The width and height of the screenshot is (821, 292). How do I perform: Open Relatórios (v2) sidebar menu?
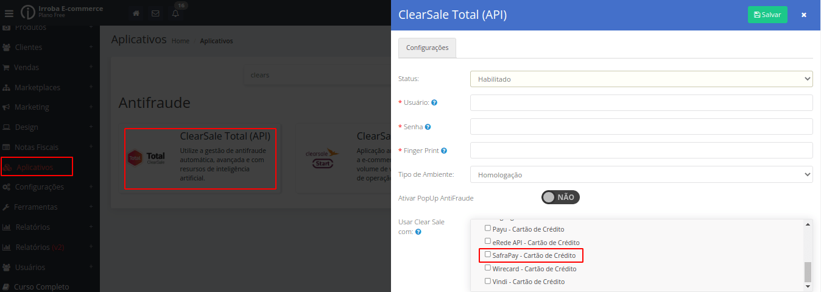point(50,247)
